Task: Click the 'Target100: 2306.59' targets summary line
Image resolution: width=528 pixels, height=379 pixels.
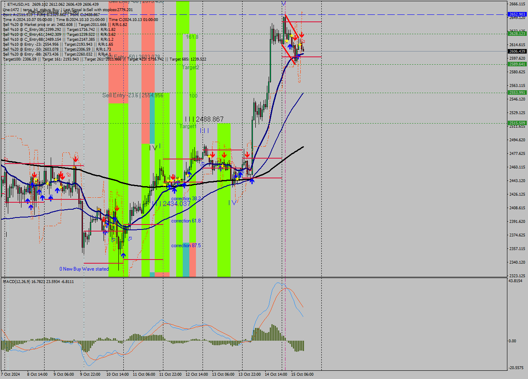Action: (x=104, y=59)
